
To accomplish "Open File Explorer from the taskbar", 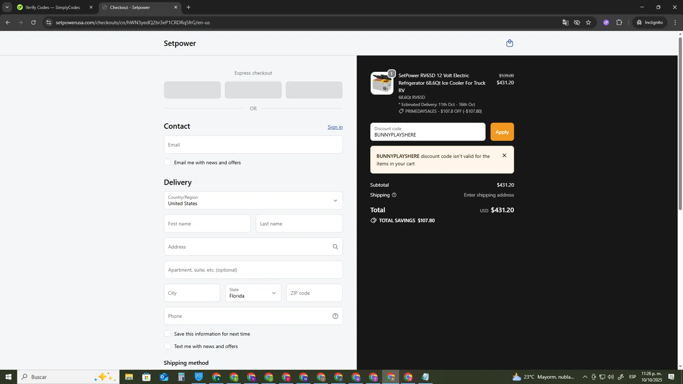I will coord(129,377).
